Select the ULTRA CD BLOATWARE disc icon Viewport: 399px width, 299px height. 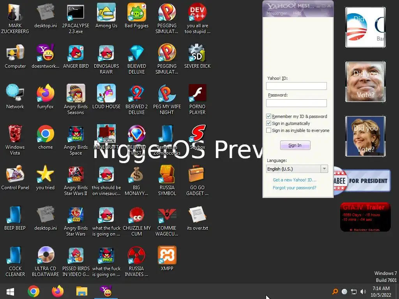45,261
